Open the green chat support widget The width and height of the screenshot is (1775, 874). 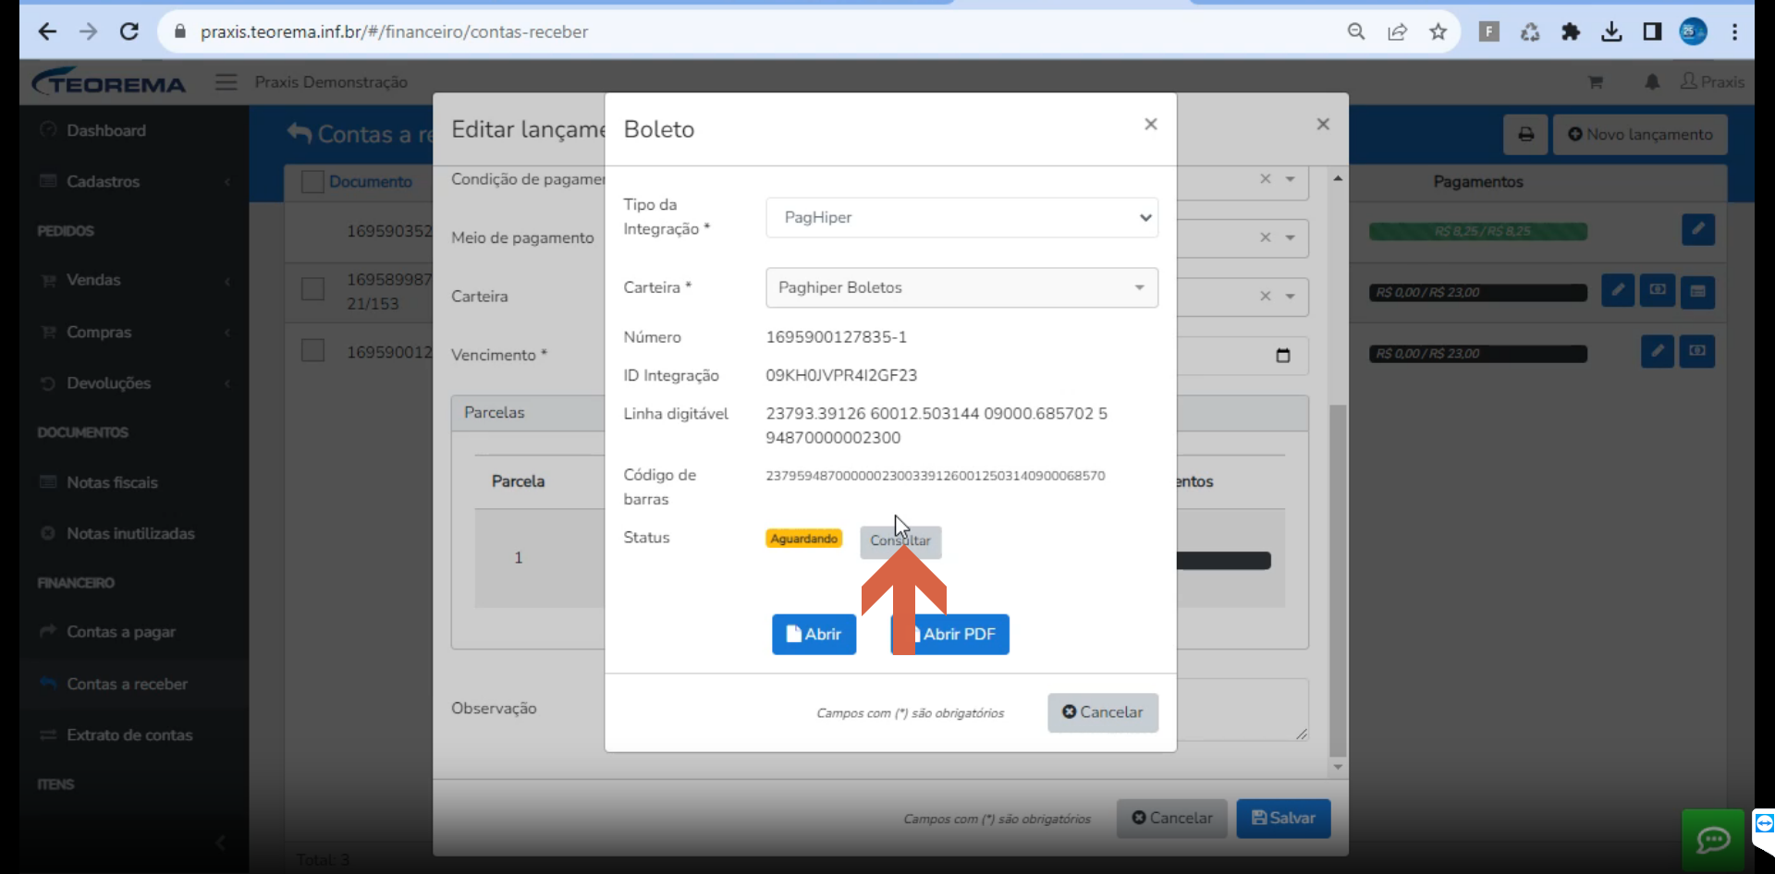pyautogui.click(x=1713, y=839)
